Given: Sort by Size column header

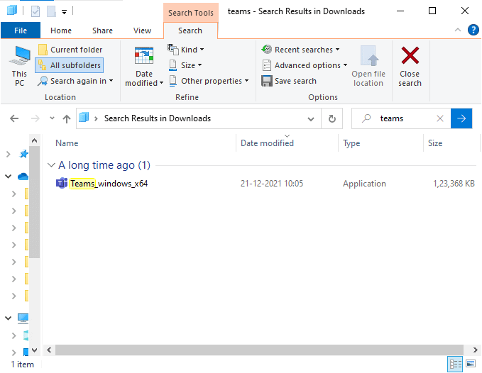Looking at the screenshot, I should point(435,143).
